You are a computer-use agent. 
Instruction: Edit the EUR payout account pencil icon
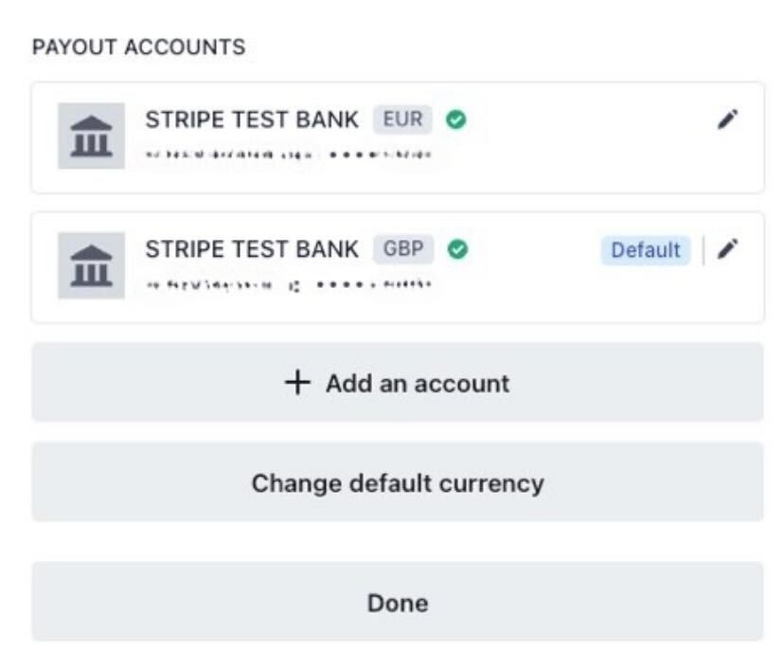point(727,119)
